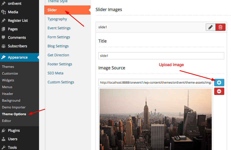
Task: Remove image with the red minus button
Action: point(219,91)
